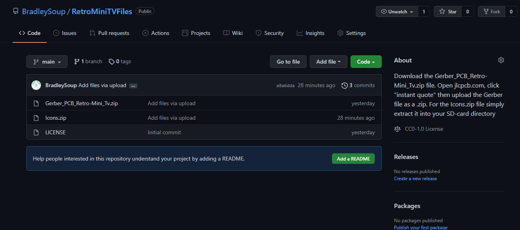Open the Code tab
The image size is (520, 230).
29,33
